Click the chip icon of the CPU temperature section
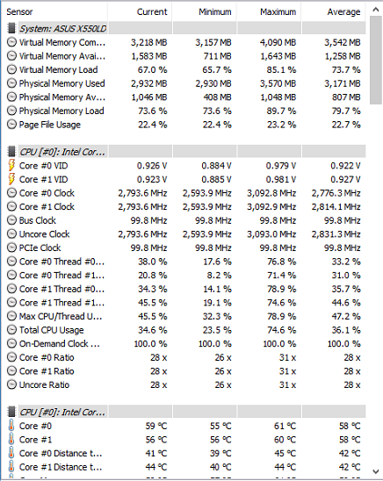 (11, 412)
